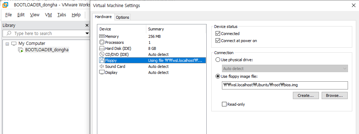Click the Browse... button
The height and width of the screenshot is (134, 359).
334,96
